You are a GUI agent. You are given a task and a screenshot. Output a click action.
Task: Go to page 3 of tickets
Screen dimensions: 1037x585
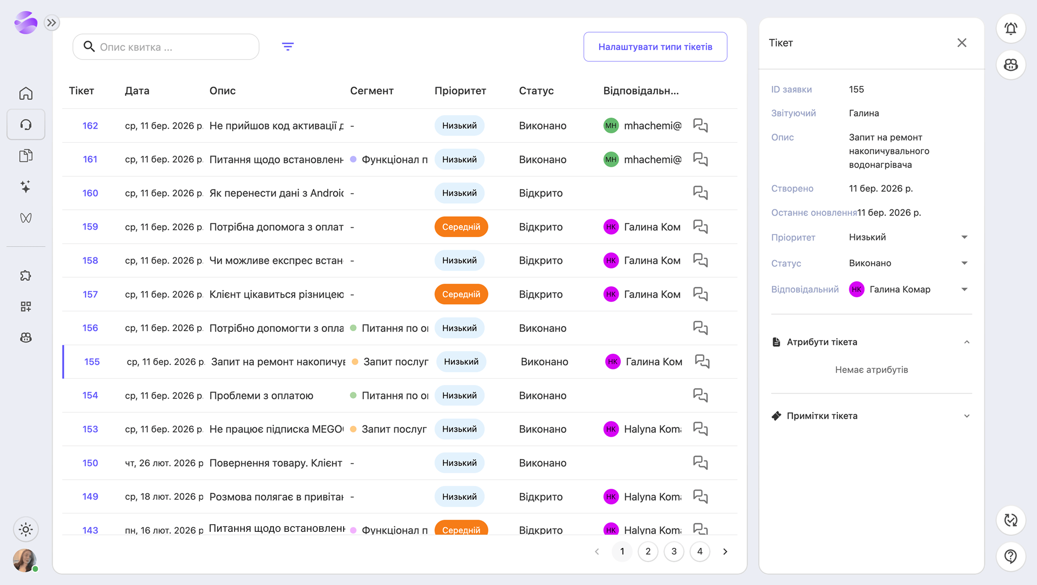click(674, 551)
